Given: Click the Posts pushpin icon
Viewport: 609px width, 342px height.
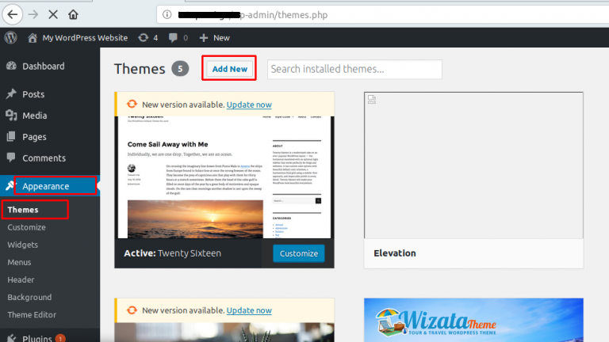Looking at the screenshot, I should pyautogui.click(x=11, y=94).
